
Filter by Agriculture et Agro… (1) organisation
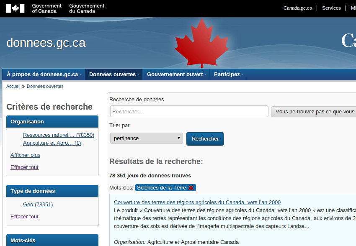(52, 143)
